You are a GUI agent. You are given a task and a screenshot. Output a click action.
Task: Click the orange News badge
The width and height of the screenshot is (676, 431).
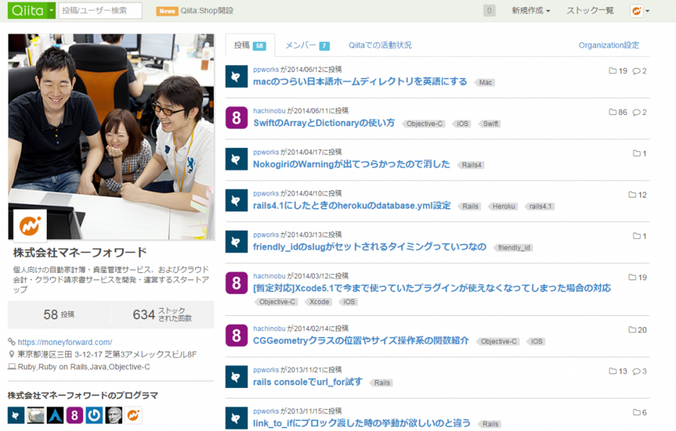coord(167,11)
